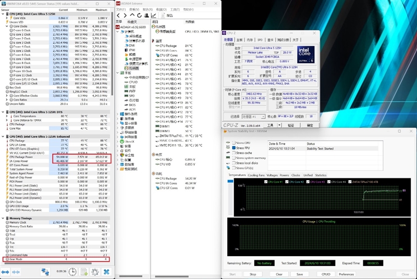
Task: Open AIDA64 Tools (T) menu
Action: (x=175, y=9)
